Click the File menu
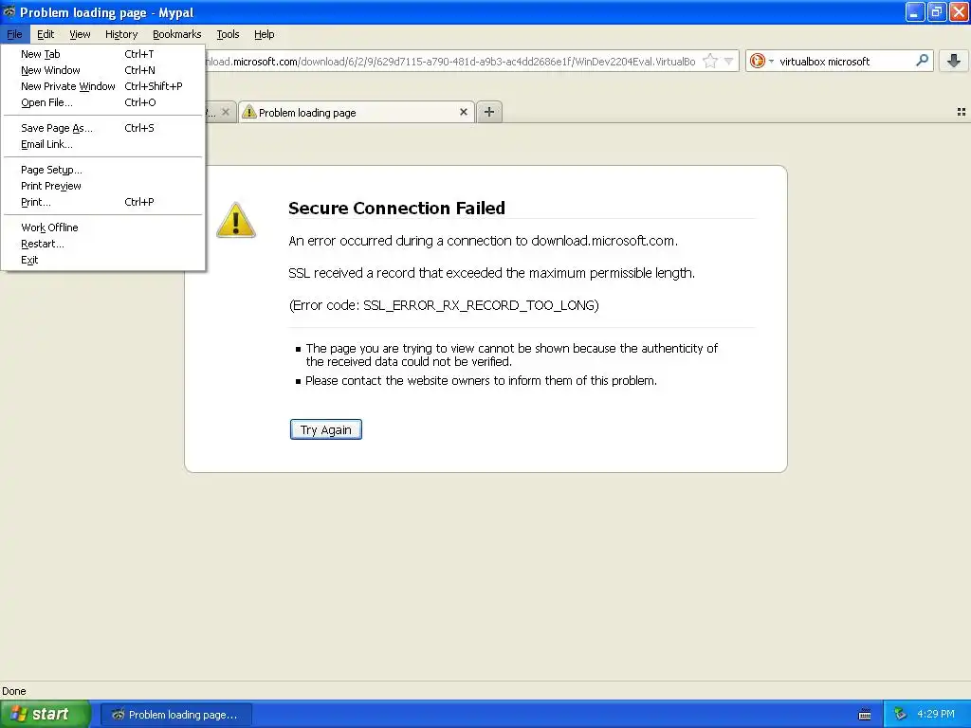Viewport: 971px width, 728px height. pos(15,34)
